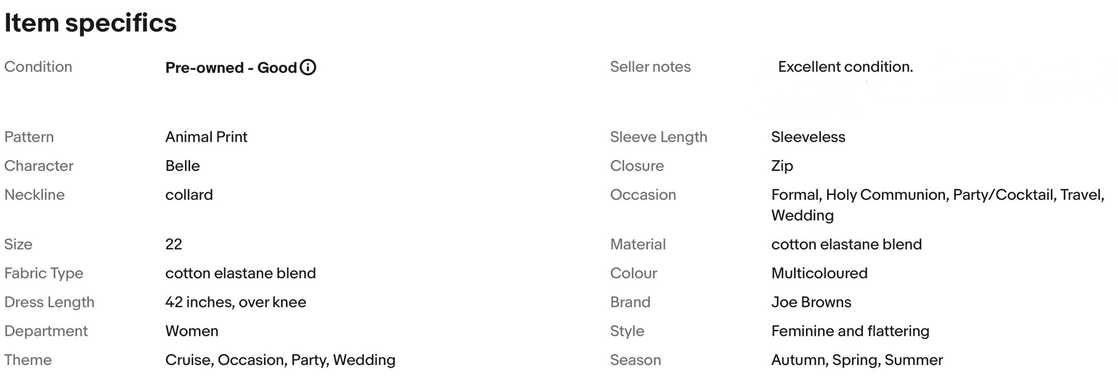The height and width of the screenshot is (381, 1118).
Task: Click the Zip closure value
Action: click(x=782, y=166)
